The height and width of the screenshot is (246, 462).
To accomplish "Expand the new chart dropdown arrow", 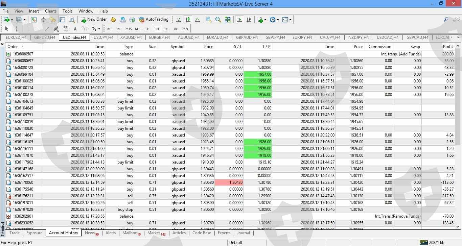I will tap(13, 20).
